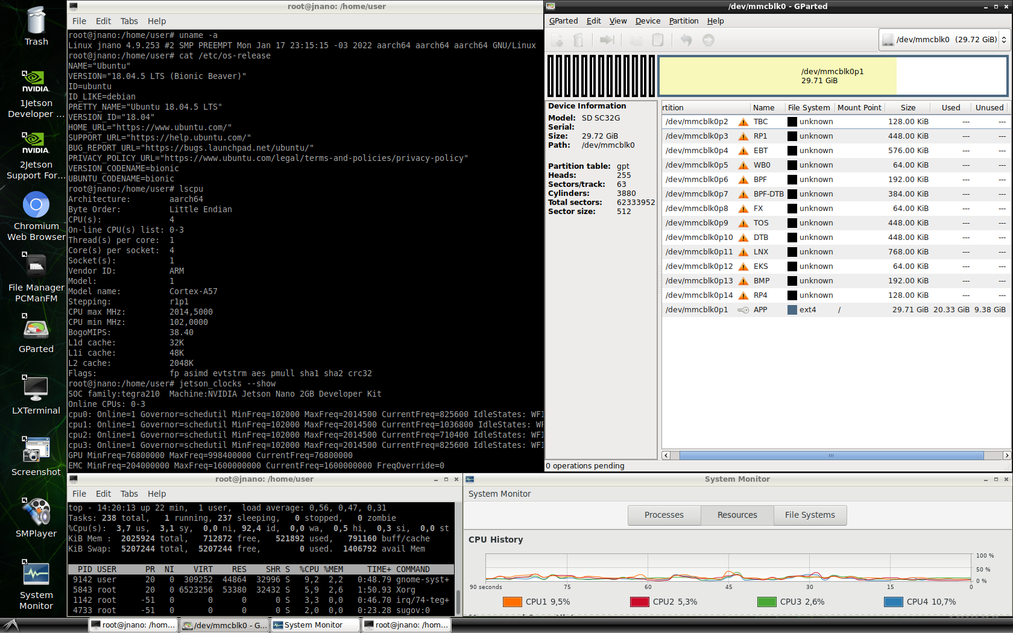
Task: Select the /dev/mmcblk0p9 TOS partition row
Action: pyautogui.click(x=836, y=223)
